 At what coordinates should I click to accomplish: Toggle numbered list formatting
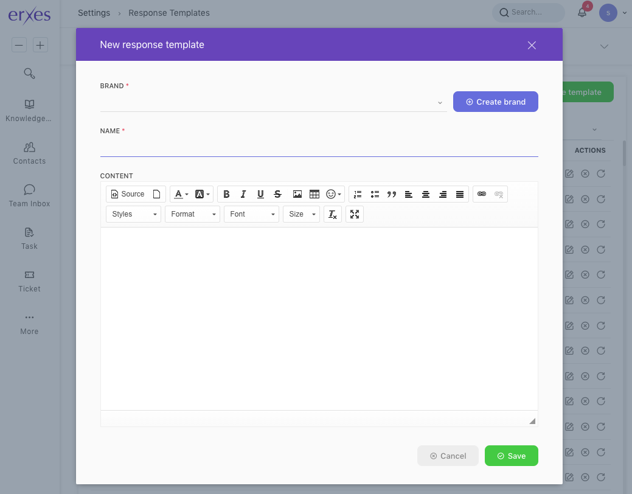[x=358, y=194]
